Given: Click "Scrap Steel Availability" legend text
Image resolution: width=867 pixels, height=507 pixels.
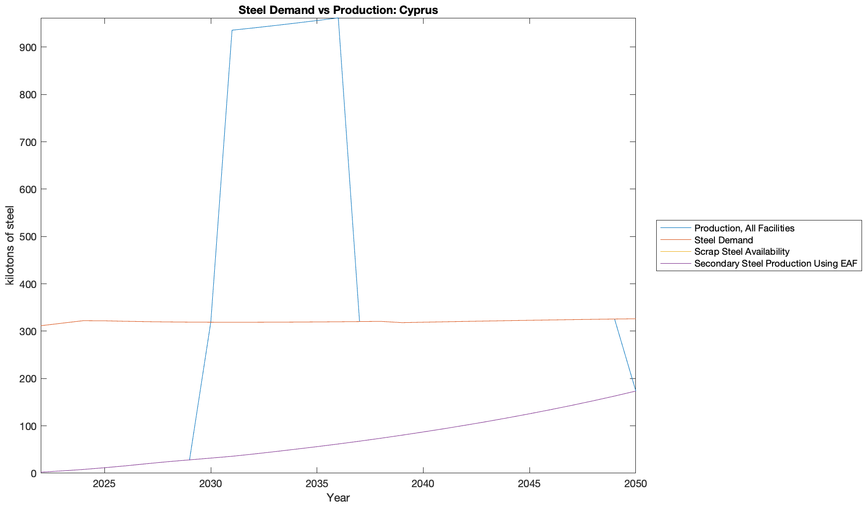Looking at the screenshot, I should tap(742, 252).
